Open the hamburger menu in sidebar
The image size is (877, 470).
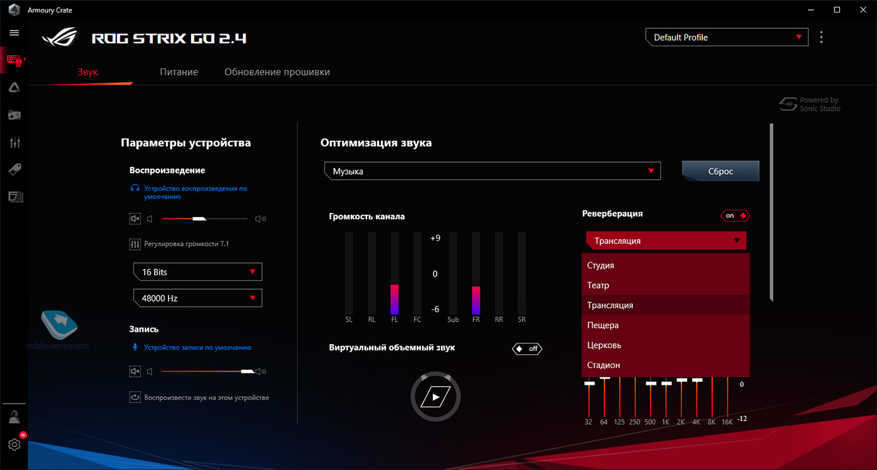pyautogui.click(x=14, y=33)
